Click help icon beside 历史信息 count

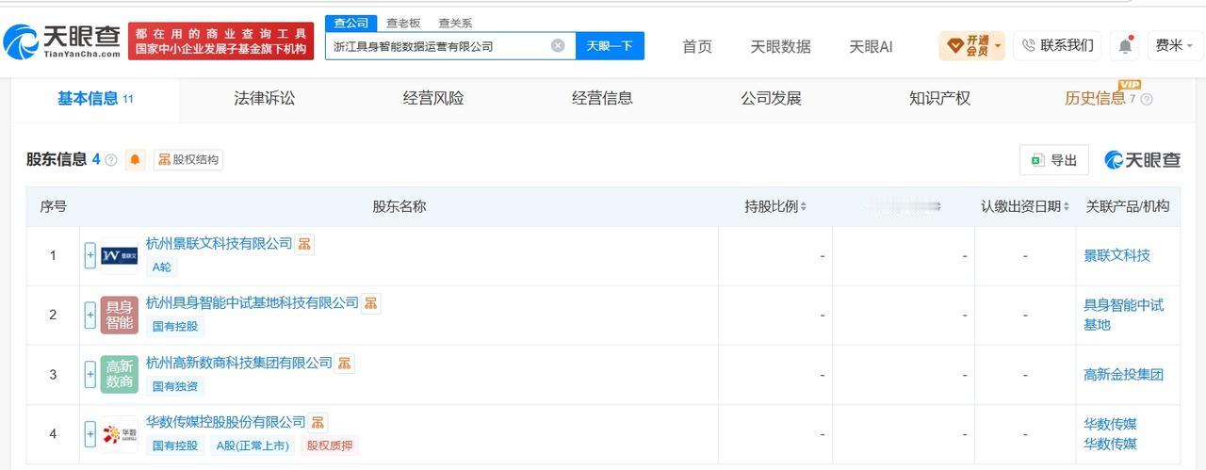coord(1147,99)
